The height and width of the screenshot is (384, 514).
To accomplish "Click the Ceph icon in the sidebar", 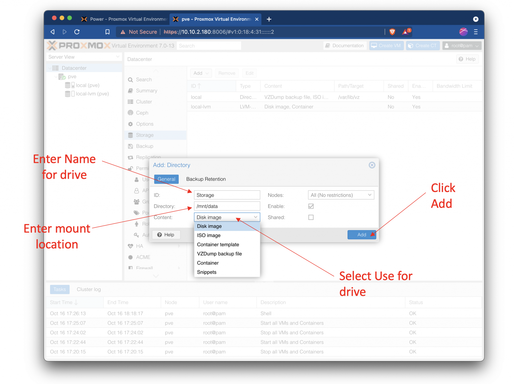I will click(x=131, y=113).
